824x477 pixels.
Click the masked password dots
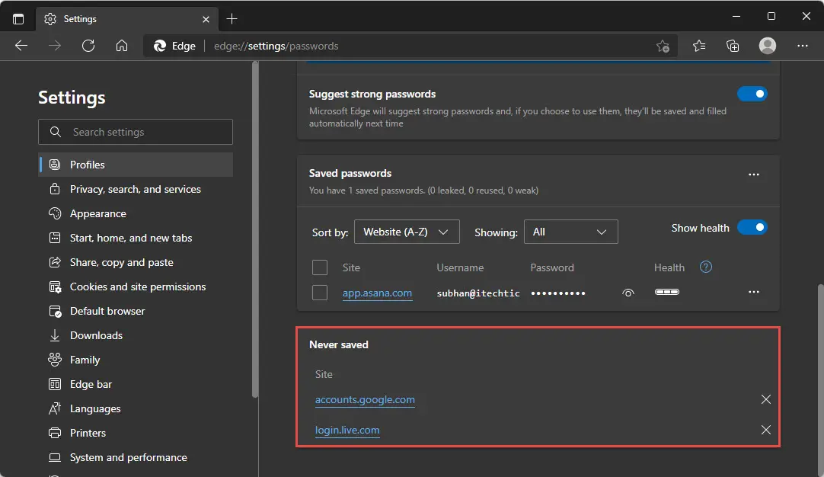tap(558, 293)
